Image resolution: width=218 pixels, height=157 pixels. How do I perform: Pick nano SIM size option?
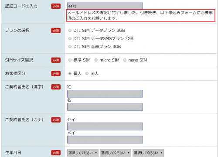pos(125,60)
